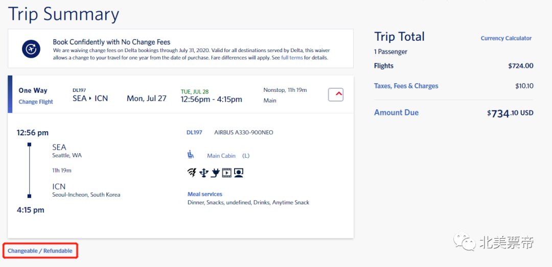Click the Wi-Fi amenity icon
The image size is (552, 267).
[x=192, y=173]
